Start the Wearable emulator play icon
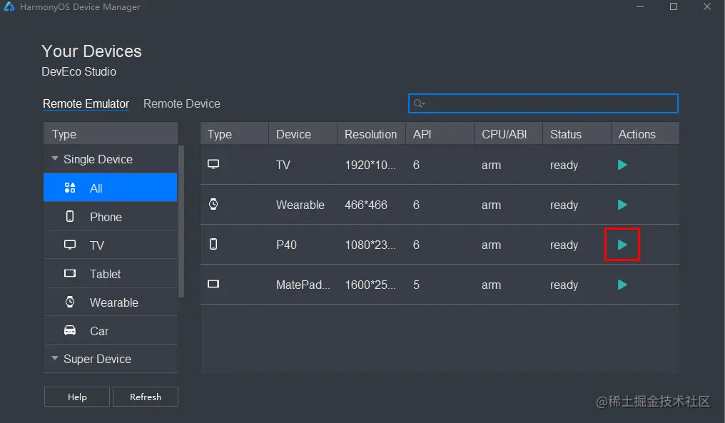The height and width of the screenshot is (423, 725). point(622,205)
